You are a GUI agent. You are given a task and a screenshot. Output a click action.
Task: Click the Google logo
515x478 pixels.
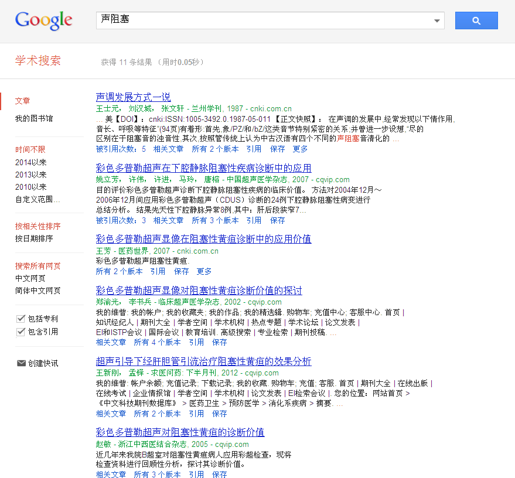pos(44,21)
